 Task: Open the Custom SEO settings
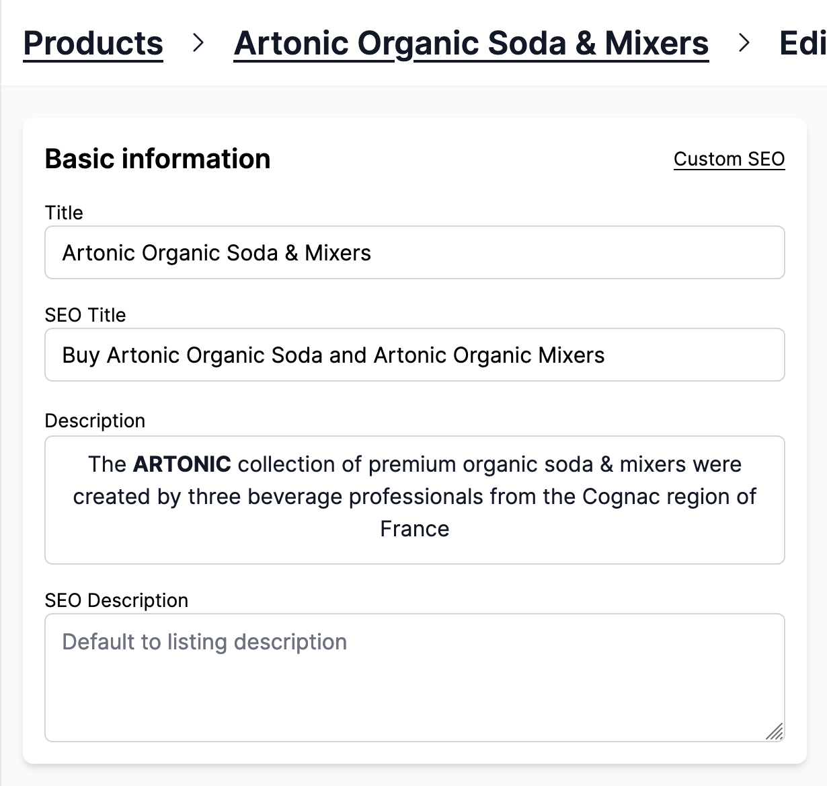click(729, 159)
